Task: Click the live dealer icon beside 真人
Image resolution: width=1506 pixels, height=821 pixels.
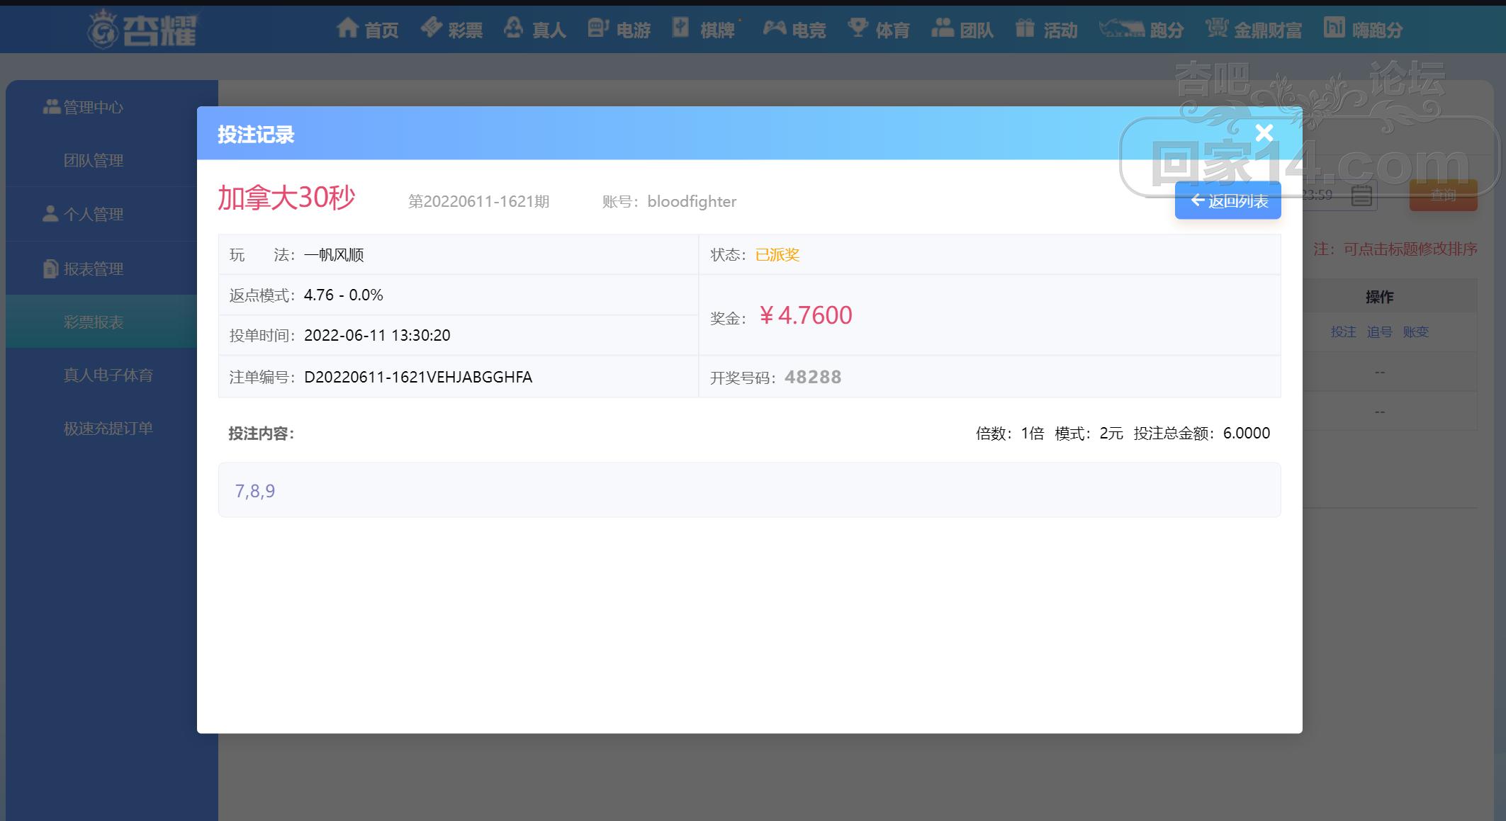Action: point(513,28)
